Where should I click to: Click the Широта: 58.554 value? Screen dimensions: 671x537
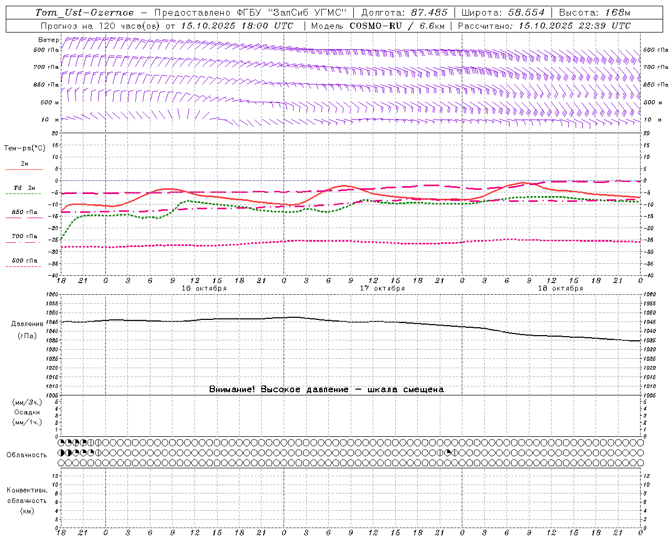coord(503,13)
